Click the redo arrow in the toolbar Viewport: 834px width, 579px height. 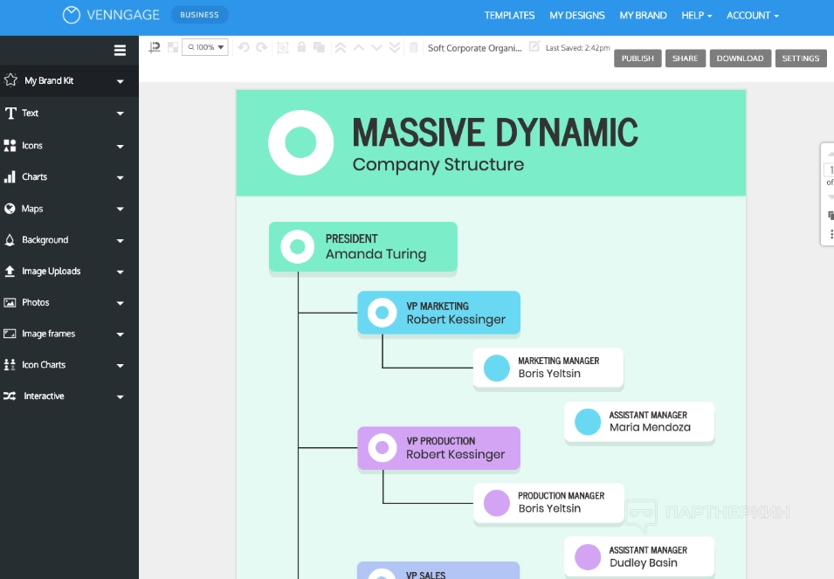pyautogui.click(x=261, y=47)
